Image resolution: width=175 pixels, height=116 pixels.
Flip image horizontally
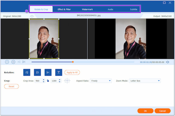point(48,72)
